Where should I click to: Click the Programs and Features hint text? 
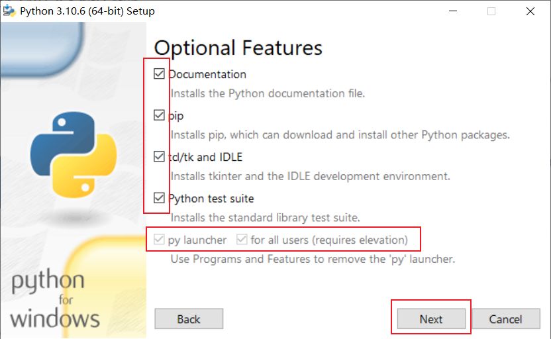coord(313,259)
